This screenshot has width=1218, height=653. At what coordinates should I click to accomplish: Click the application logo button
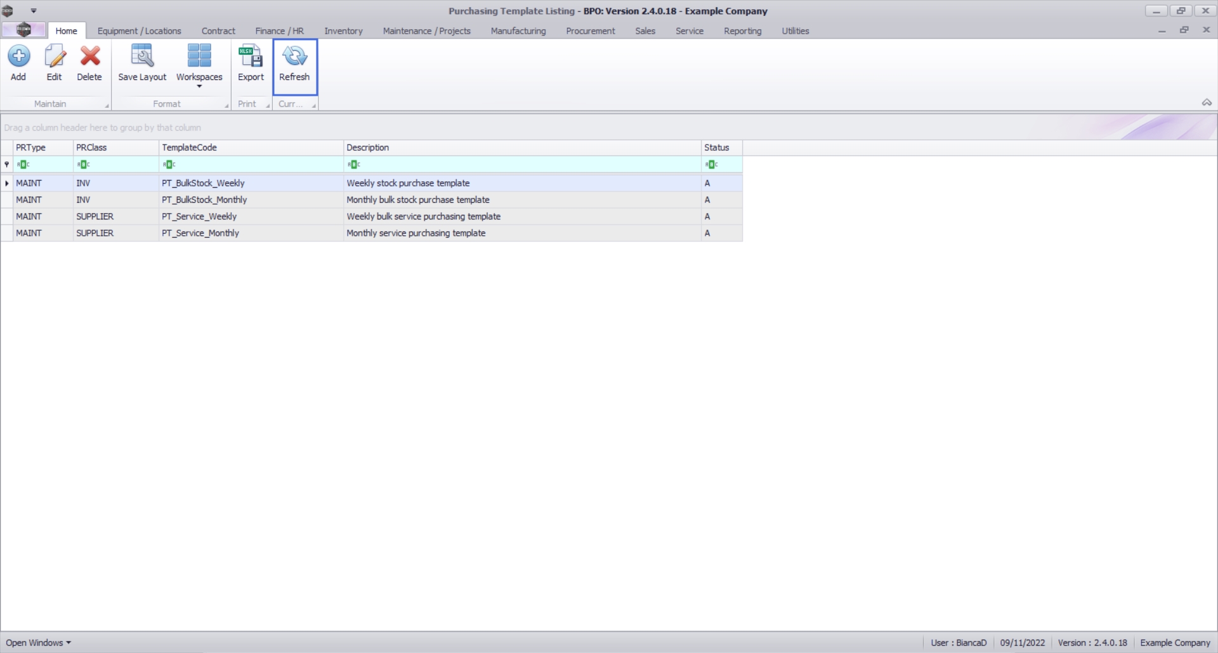23,30
